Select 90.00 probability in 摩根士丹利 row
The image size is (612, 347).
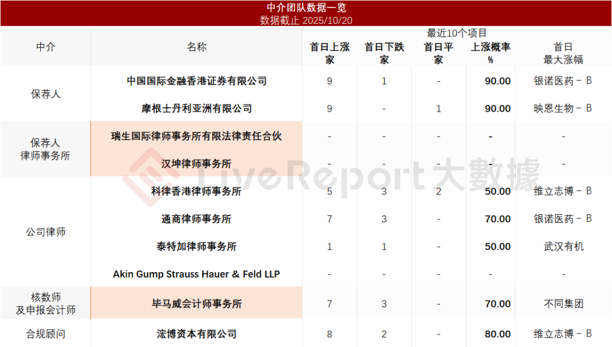tap(498, 109)
